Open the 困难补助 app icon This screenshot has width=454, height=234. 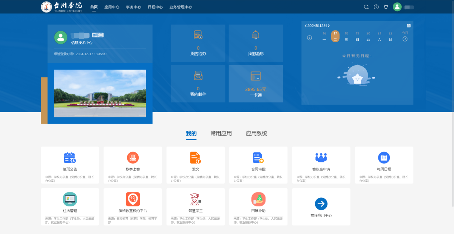pos(258,199)
